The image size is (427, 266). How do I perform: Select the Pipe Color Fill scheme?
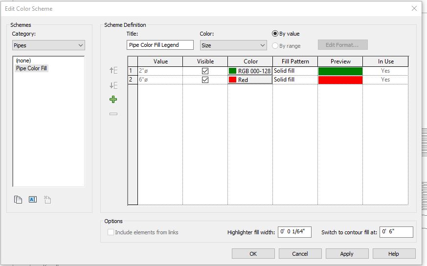[x=31, y=68]
